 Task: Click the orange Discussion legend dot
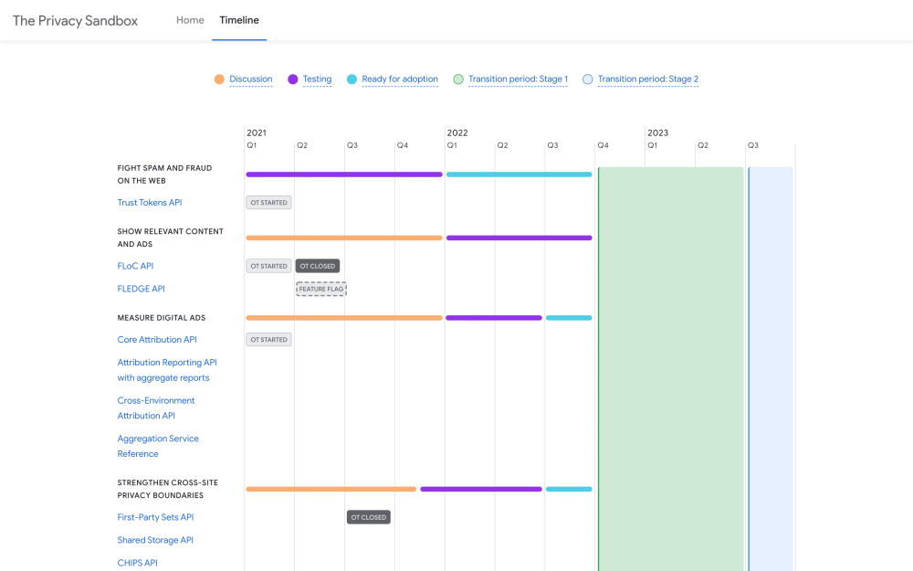219,79
